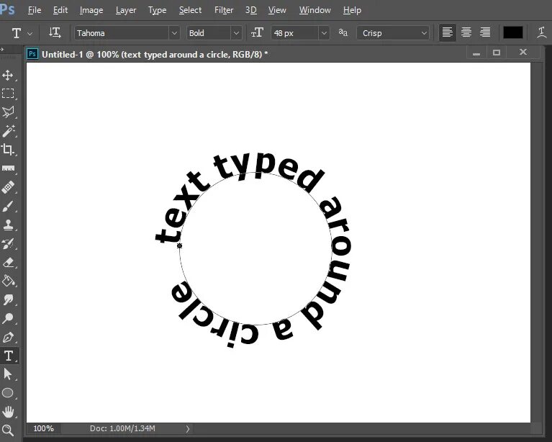Open the View menu

coord(277,10)
